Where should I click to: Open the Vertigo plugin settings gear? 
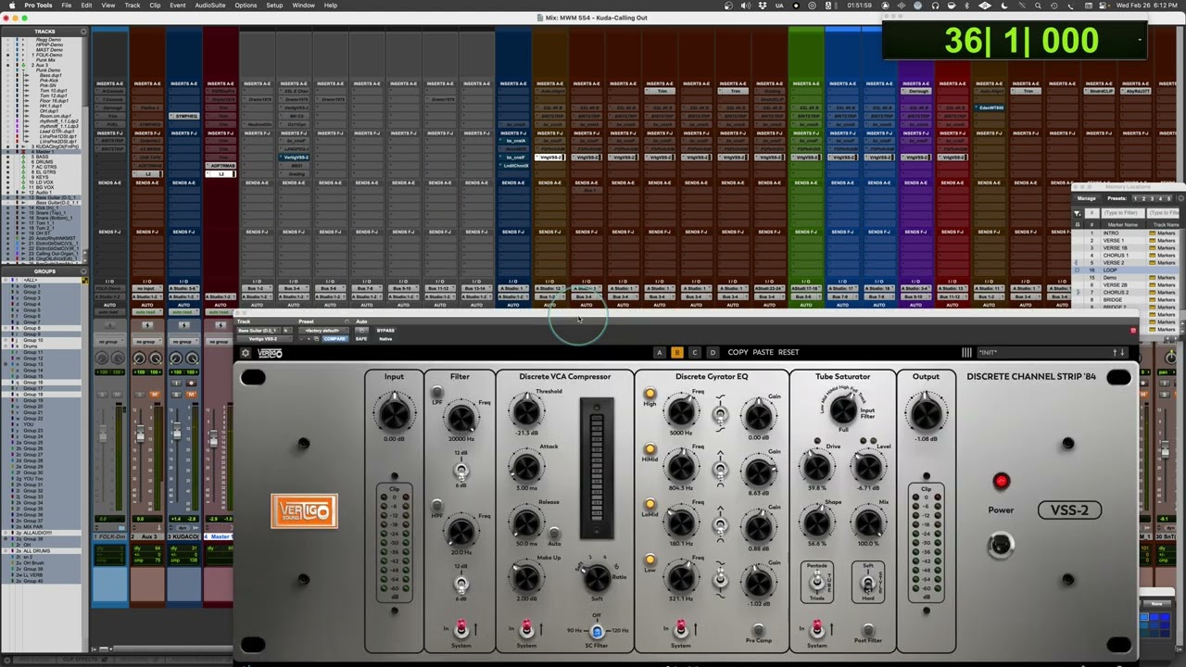245,353
